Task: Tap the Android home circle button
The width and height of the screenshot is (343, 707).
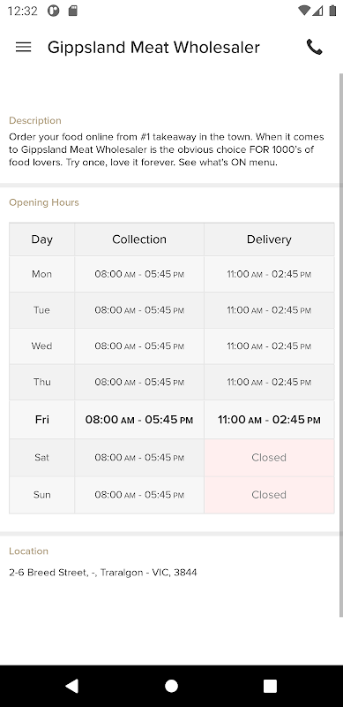Action: tap(171, 686)
